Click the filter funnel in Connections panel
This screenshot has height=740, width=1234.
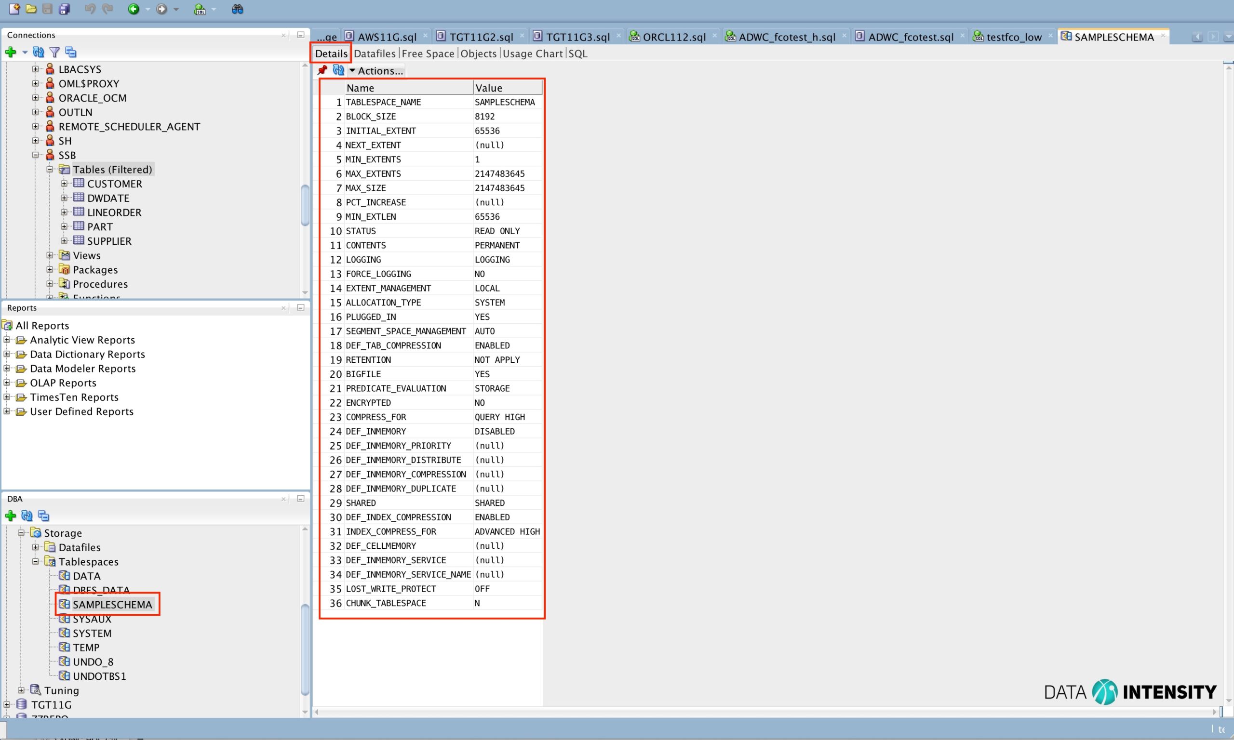(54, 52)
